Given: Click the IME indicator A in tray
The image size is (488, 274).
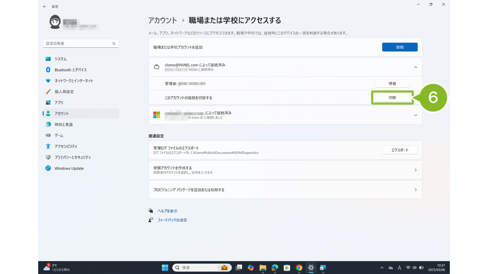Looking at the screenshot, I should [399, 267].
